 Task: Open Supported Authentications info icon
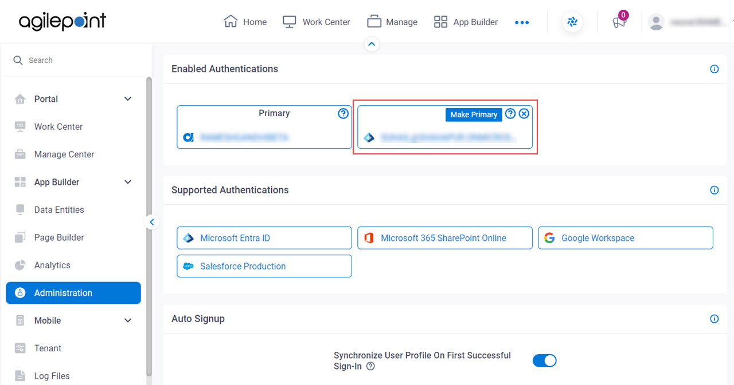715,190
